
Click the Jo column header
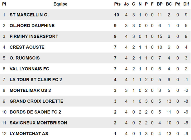click(x=126, y=4)
